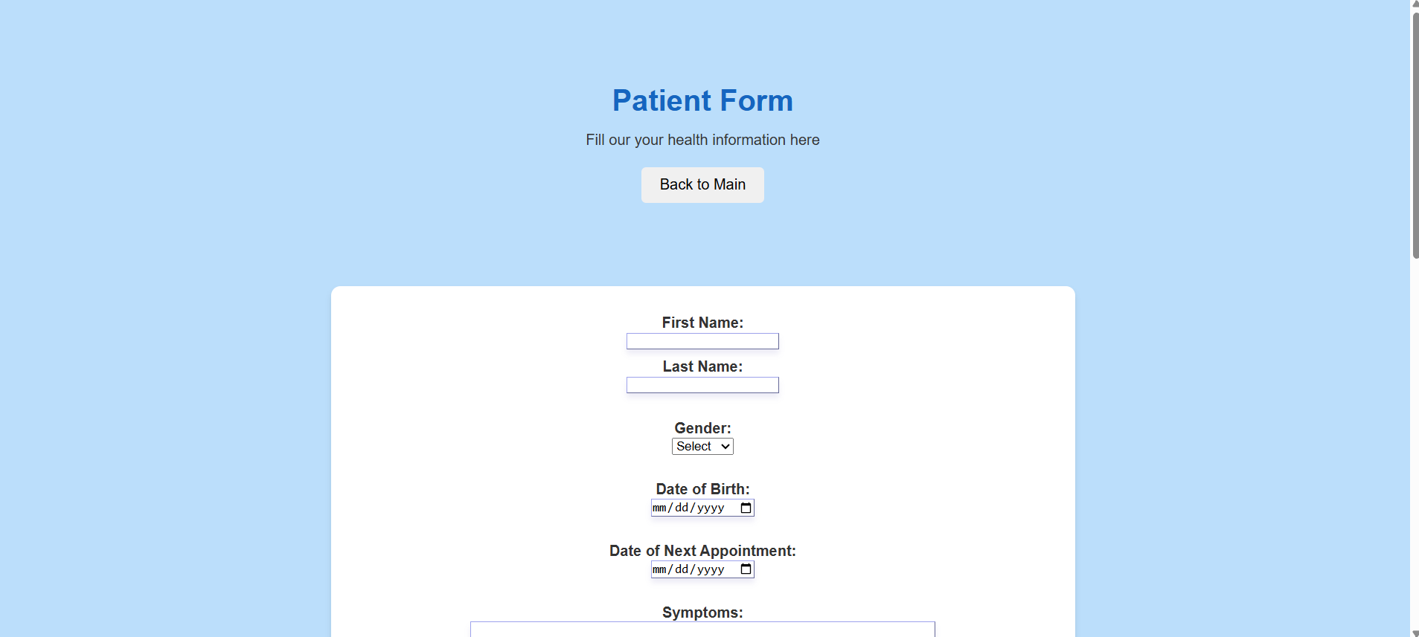Select the year part of Next Appointment date
1419x637 pixels.
pyautogui.click(x=711, y=569)
